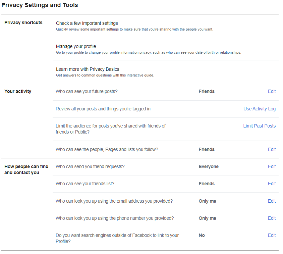Image resolution: width=283 pixels, height=254 pixels.
Task: Click the 'Limit Past Posts' link
Action: coord(259,126)
